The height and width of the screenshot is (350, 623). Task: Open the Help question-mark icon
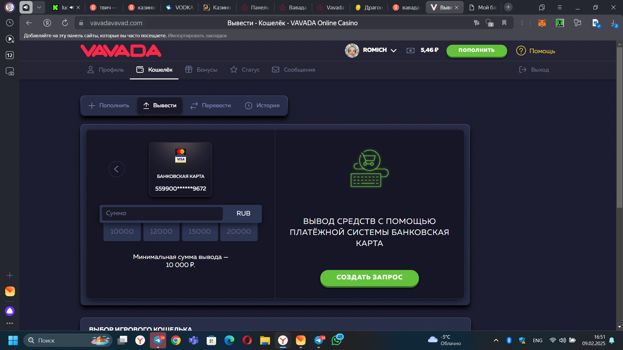click(x=521, y=51)
